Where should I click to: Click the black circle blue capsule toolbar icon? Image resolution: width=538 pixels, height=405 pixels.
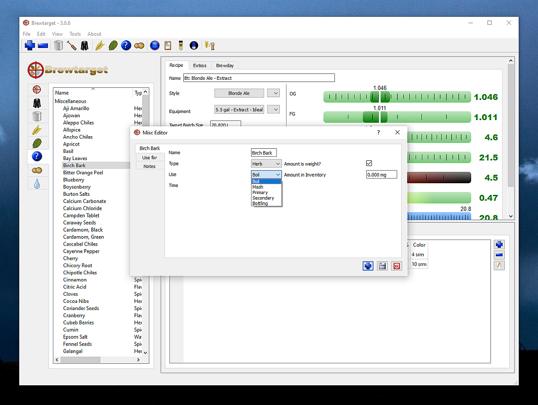point(194,45)
